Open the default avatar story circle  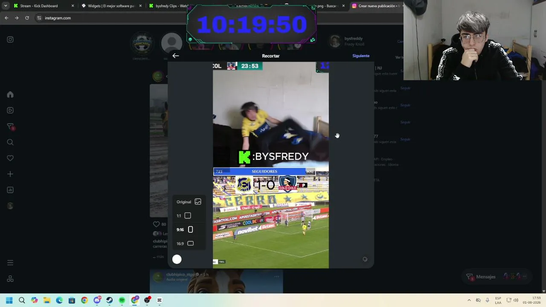[x=171, y=43]
